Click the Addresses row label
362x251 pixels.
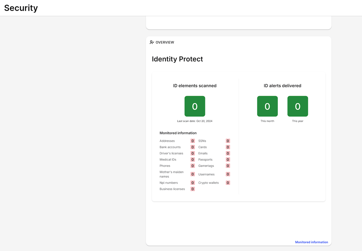click(167, 141)
